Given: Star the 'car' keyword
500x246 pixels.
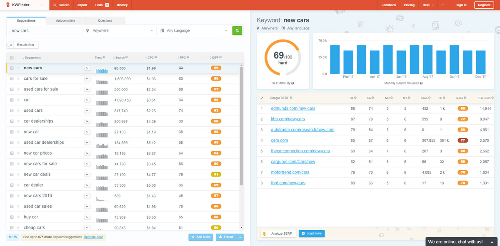Looking at the screenshot, I should 18,100.
